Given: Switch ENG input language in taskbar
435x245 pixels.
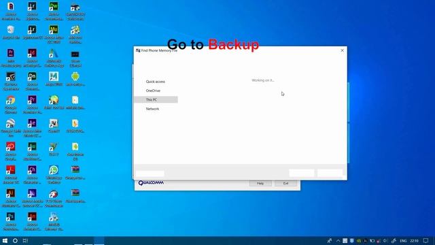Looking at the screenshot, I should [x=403, y=241].
